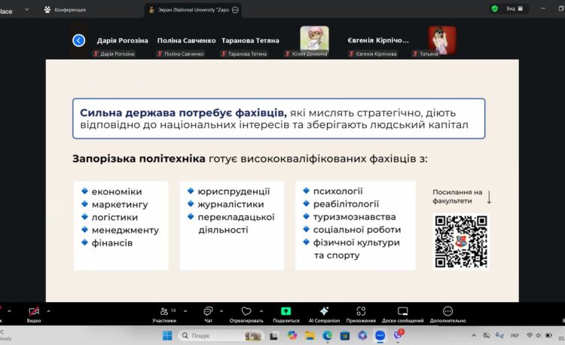Viewport: 565px width, 345px height.
Task: Expand the Participants options chevron
Action: 183,310
